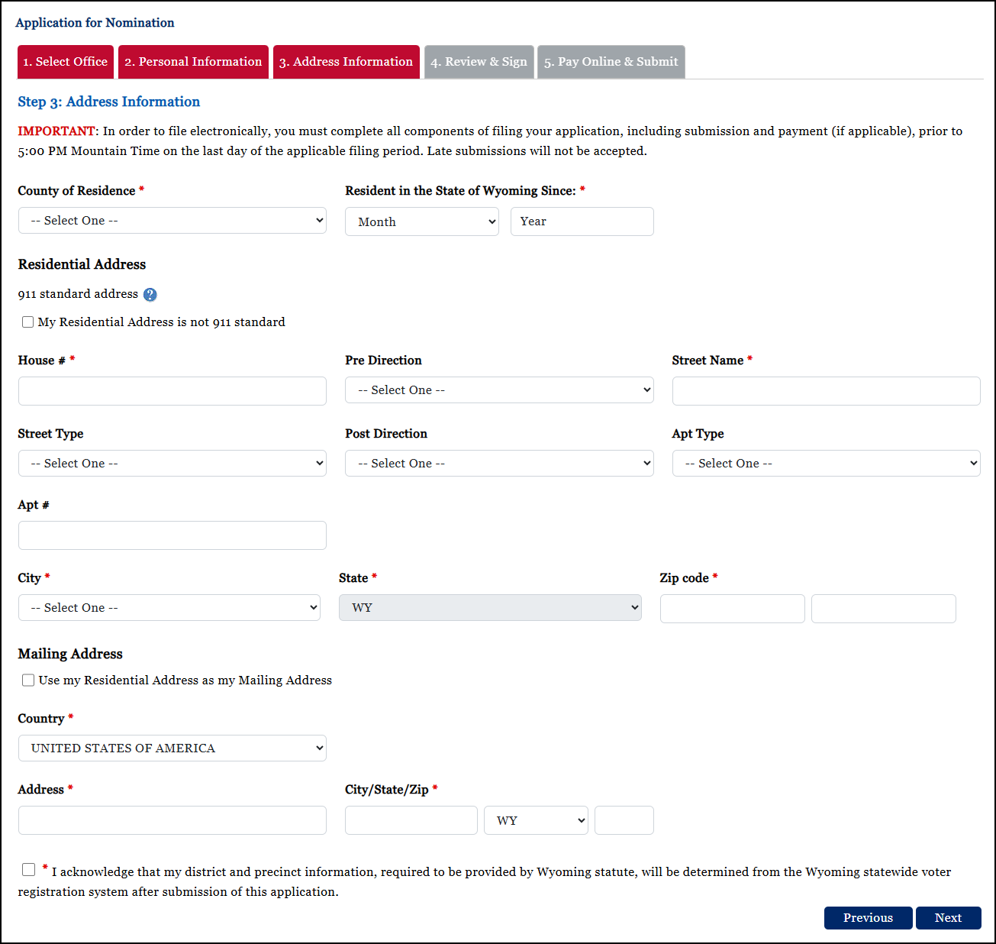Open the mailing address state WY dropdown

[x=536, y=820]
